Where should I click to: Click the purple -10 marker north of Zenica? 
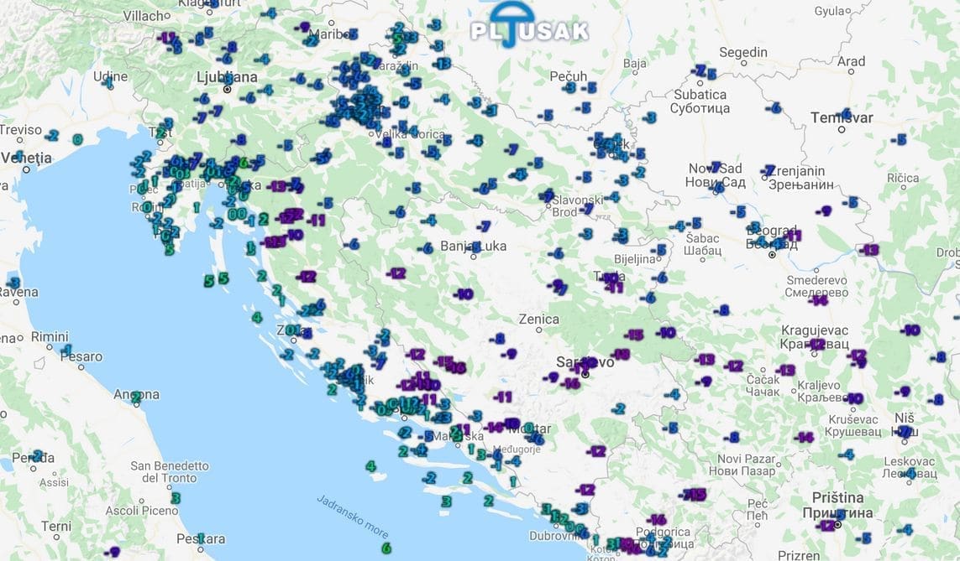coord(463,293)
